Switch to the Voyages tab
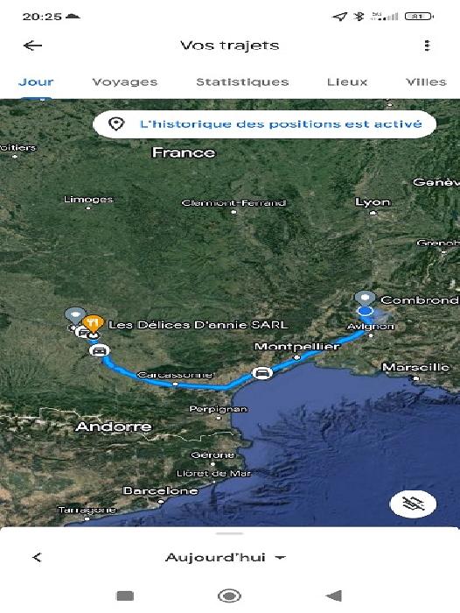 (x=124, y=81)
